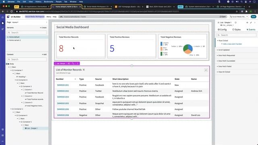Open the home icon in left rail
Screen dimensions: 258x145
pyautogui.click(x=3, y=17)
